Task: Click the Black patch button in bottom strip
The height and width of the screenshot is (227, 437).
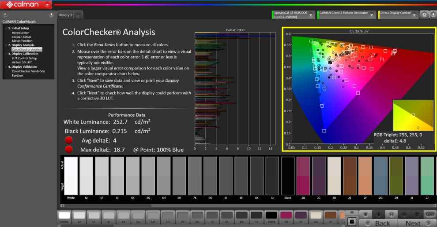Action: click(x=271, y=217)
